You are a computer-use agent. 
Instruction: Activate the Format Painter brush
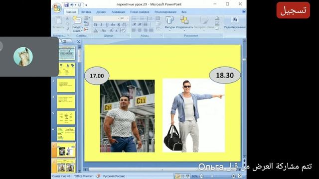pyautogui.click(x=67, y=29)
